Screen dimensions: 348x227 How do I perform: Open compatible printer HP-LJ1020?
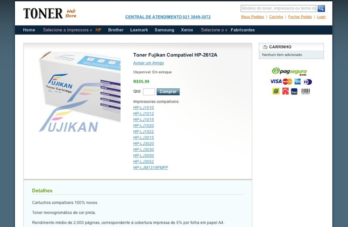pos(143,125)
